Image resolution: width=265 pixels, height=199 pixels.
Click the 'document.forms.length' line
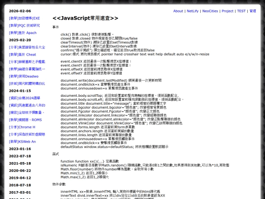98,127
